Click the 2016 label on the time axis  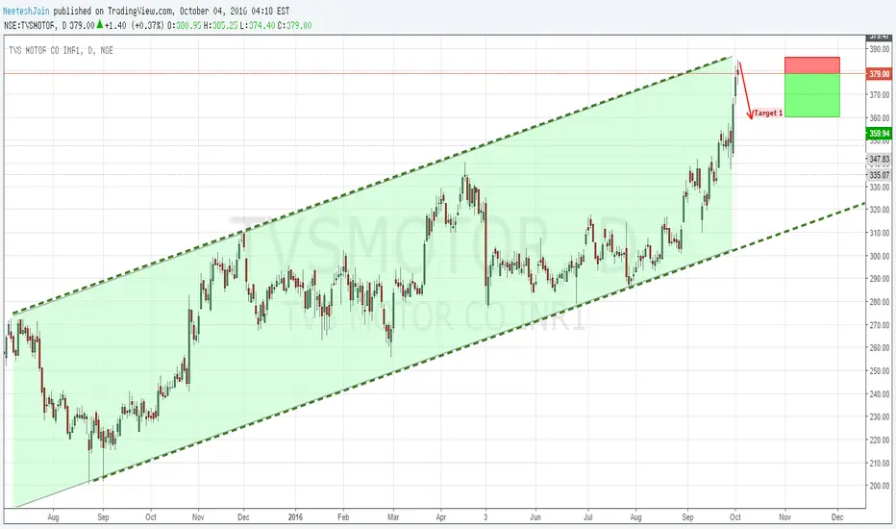[x=295, y=517]
